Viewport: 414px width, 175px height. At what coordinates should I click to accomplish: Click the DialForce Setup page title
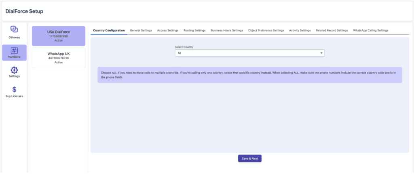coord(24,11)
